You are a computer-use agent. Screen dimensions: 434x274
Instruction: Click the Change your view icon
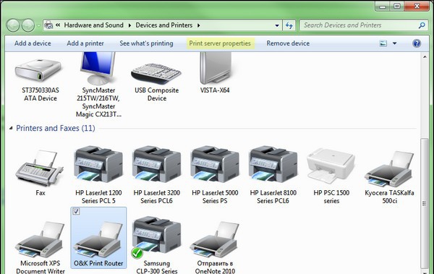pyautogui.click(x=383, y=43)
